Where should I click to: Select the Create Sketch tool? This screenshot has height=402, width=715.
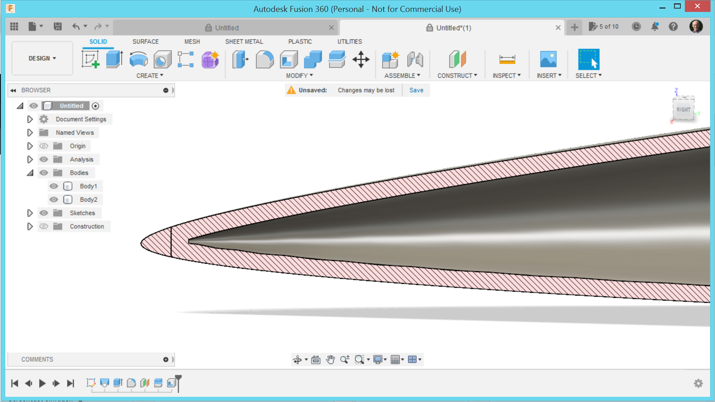(x=90, y=60)
